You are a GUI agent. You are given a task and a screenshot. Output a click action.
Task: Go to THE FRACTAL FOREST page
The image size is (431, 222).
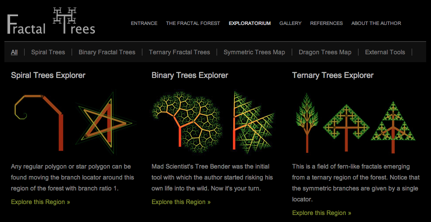tap(193, 23)
